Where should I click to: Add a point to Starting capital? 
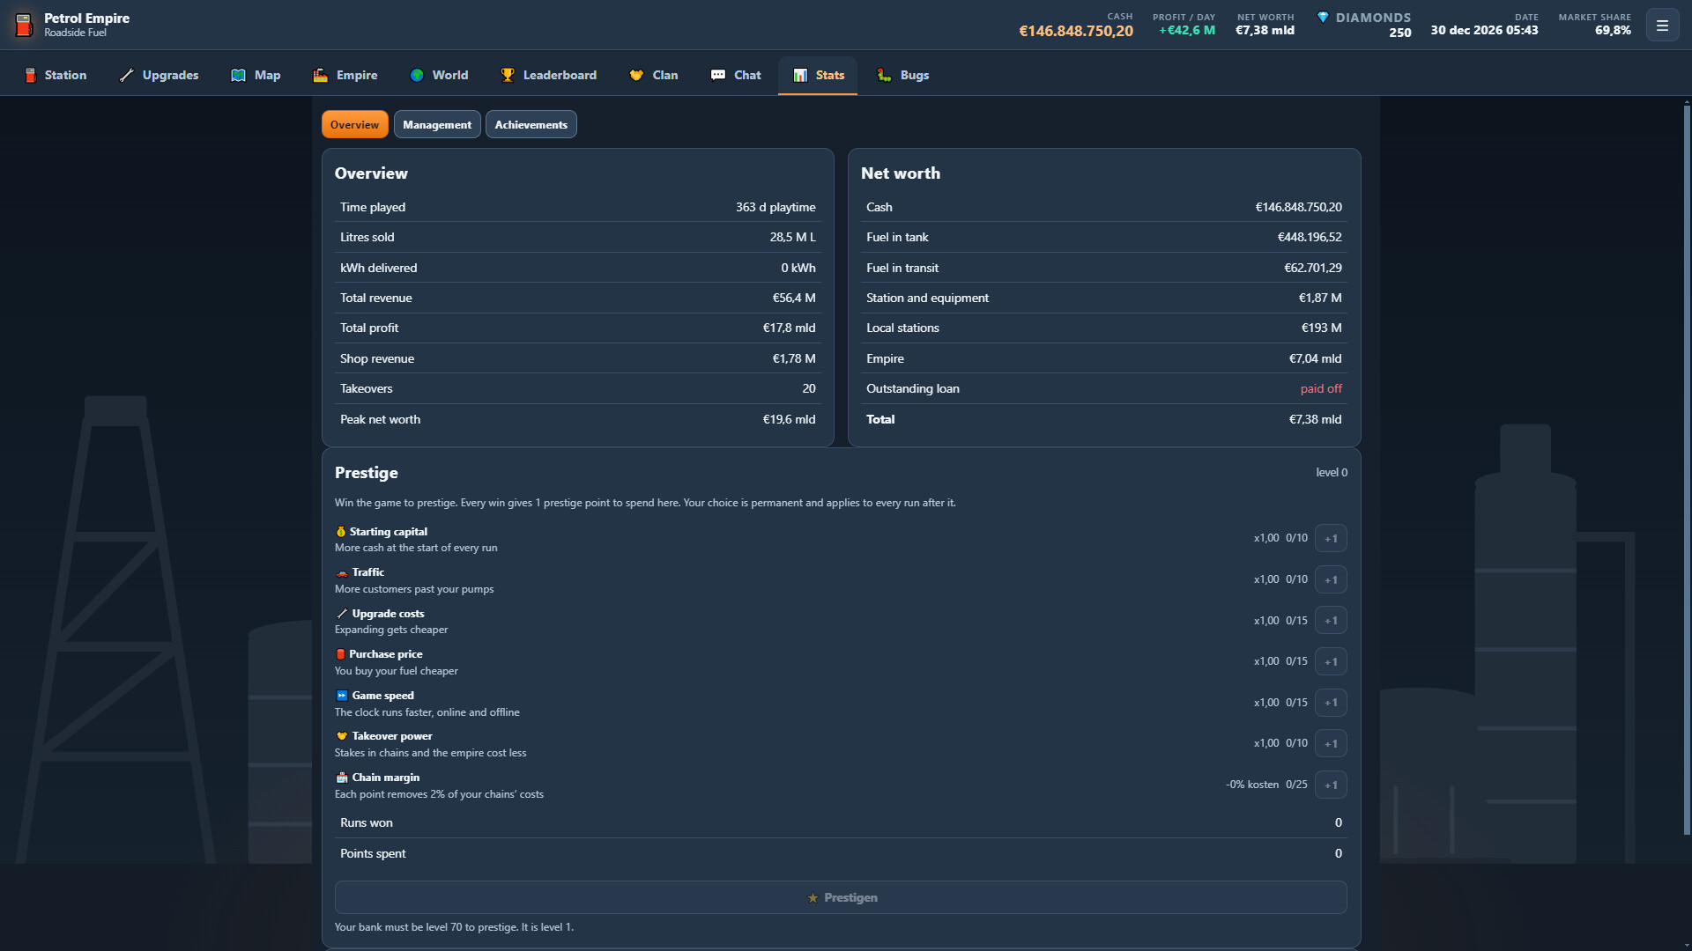[1331, 538]
